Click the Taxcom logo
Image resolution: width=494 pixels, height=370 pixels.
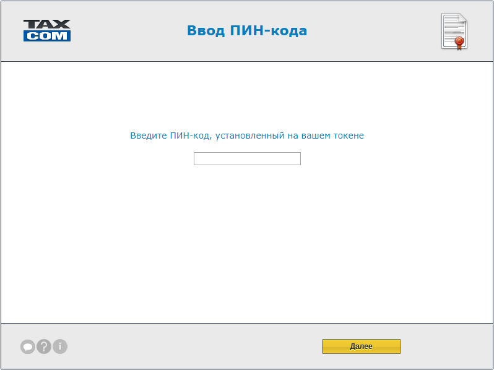point(47,30)
